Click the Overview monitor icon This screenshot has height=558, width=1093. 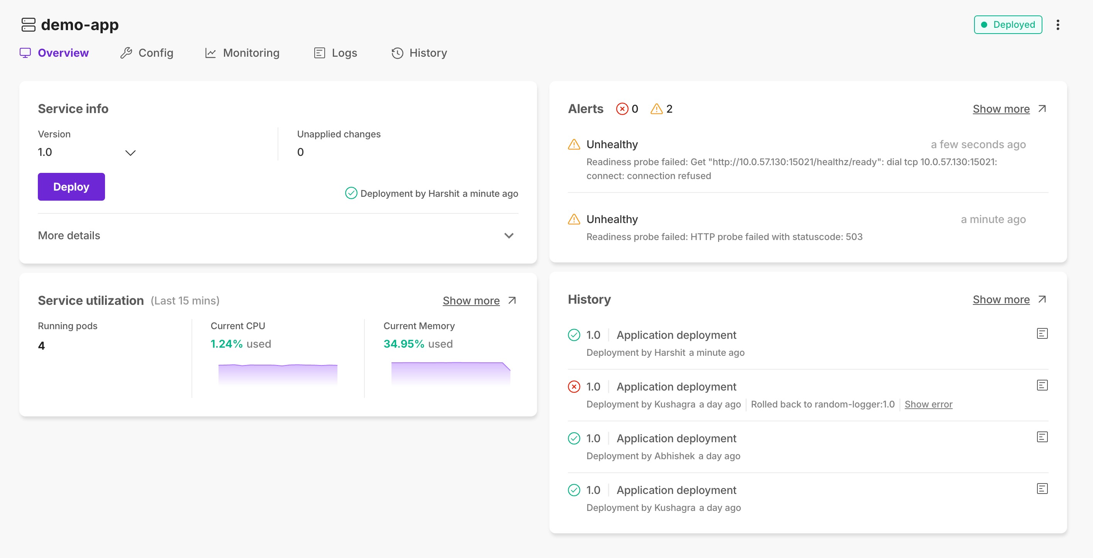point(24,52)
